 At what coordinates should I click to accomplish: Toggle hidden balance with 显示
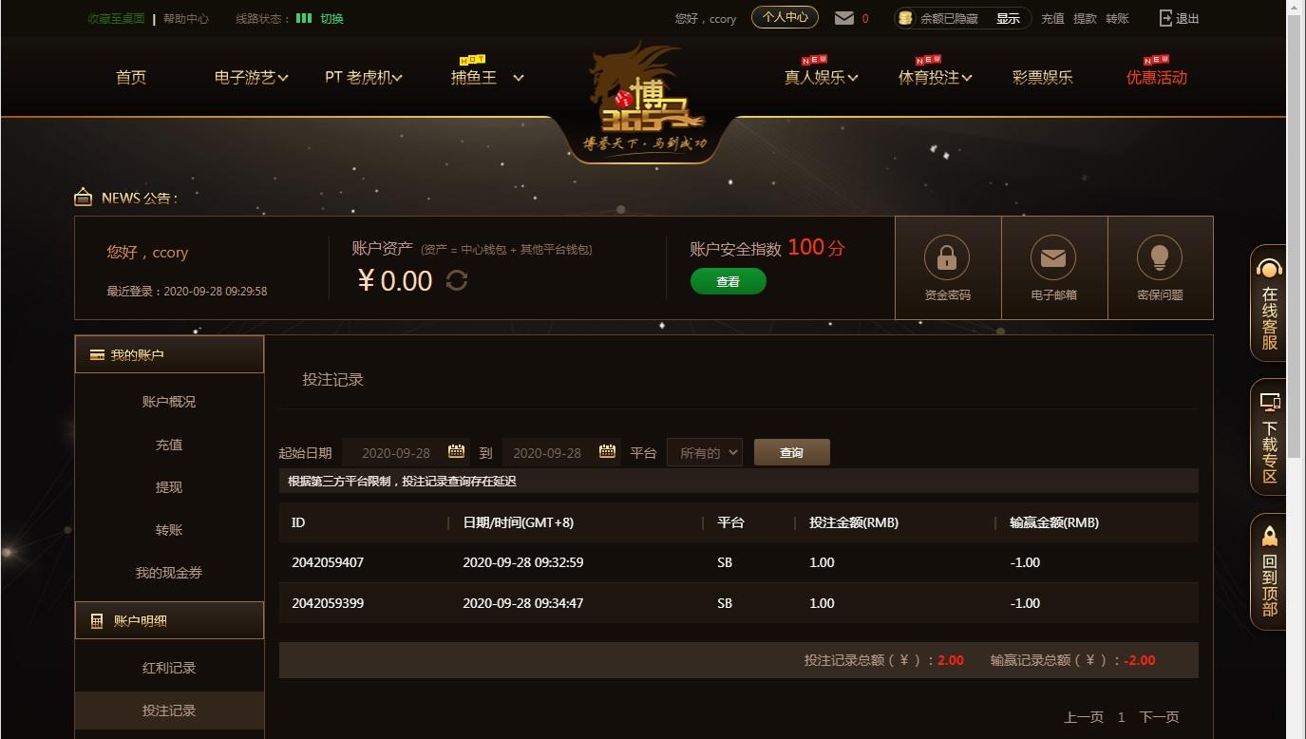pos(1008,18)
